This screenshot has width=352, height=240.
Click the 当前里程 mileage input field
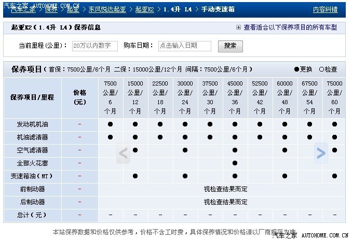click(x=94, y=46)
